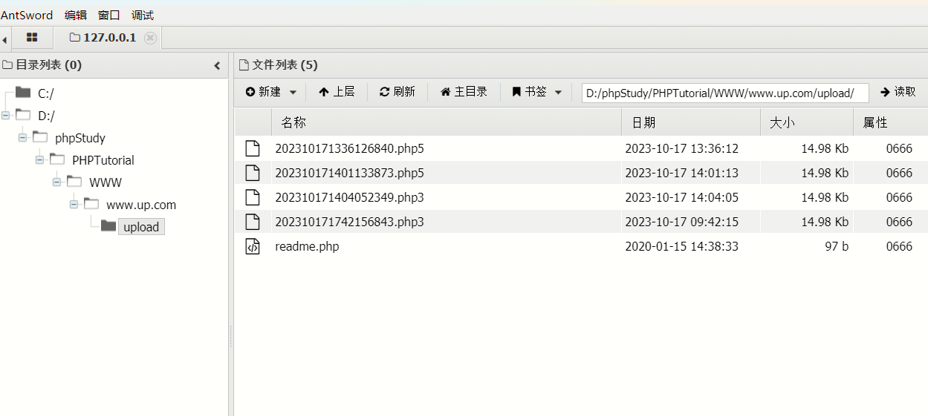Select file 202310171404052349.php3

coord(349,198)
